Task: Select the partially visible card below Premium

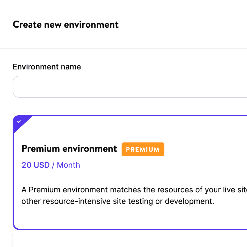Action: [x=129, y=239]
